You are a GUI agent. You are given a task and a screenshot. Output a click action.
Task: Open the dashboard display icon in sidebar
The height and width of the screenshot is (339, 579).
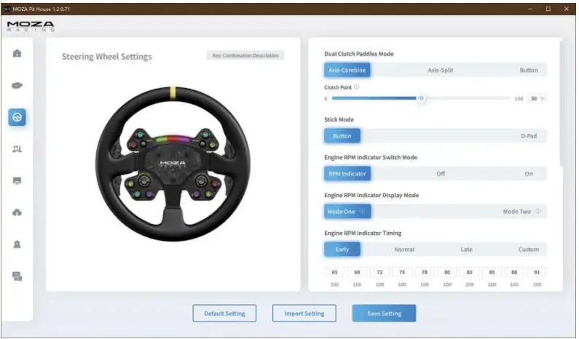[x=17, y=180]
